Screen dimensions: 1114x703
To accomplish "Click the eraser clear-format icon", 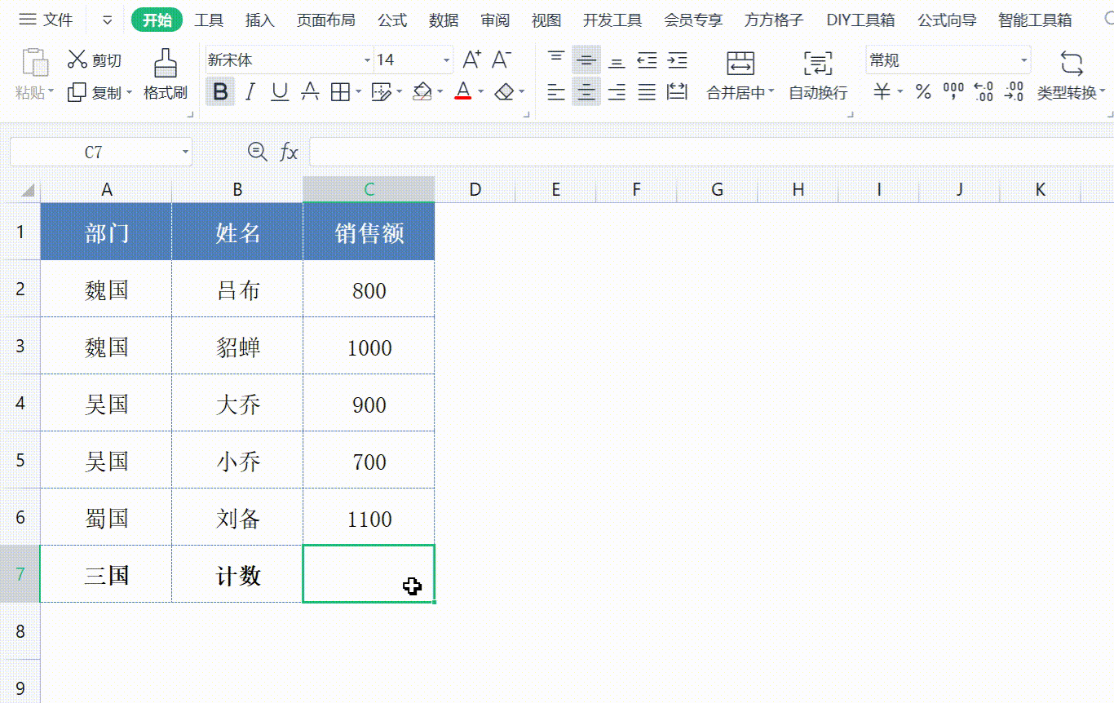I will pos(505,91).
